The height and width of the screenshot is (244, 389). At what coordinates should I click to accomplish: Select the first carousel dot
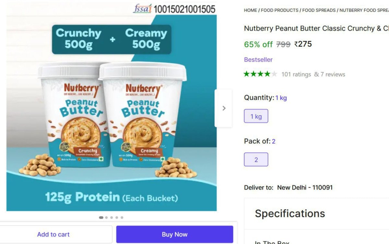point(101,217)
